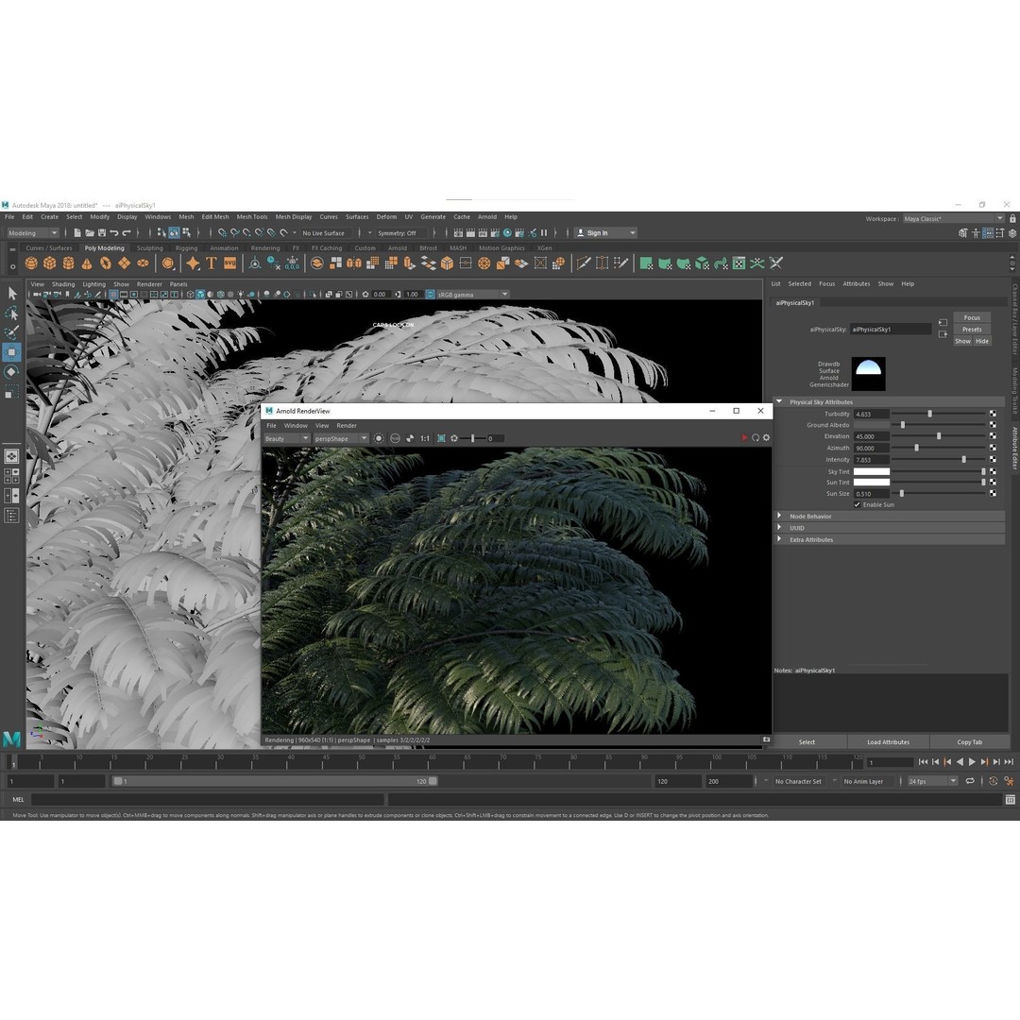Open the 24 fps frame rate dropdown
This screenshot has width=1020, height=1020.
coord(933,781)
